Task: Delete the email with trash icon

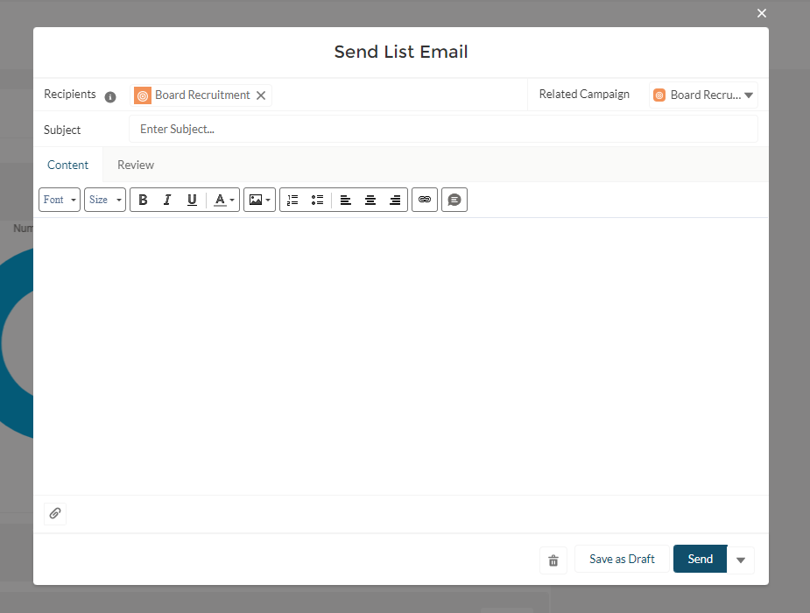Action: 553,560
